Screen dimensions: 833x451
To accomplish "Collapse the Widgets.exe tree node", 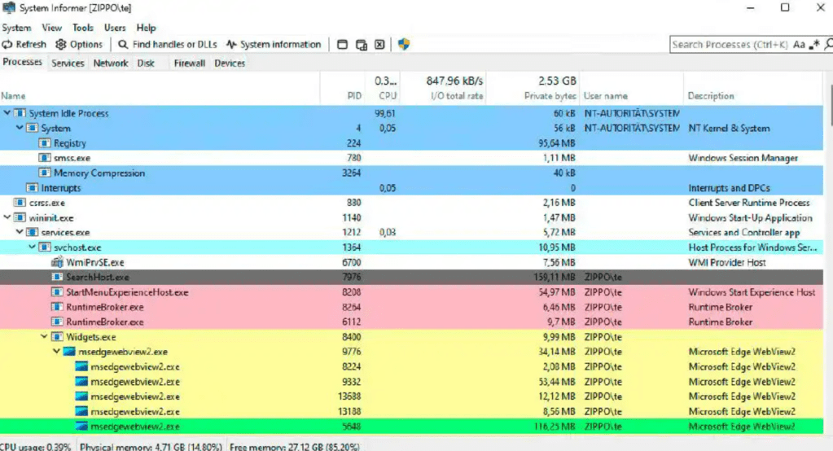I will pos(45,337).
